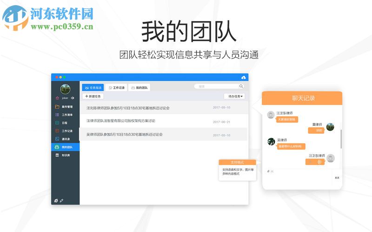Switch to the 我的团队 tab at top
This screenshot has height=232, width=372.
pos(139,88)
